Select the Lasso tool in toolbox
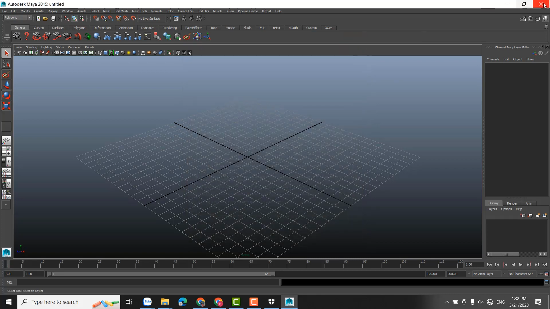This screenshot has width=550, height=309. coord(6,64)
